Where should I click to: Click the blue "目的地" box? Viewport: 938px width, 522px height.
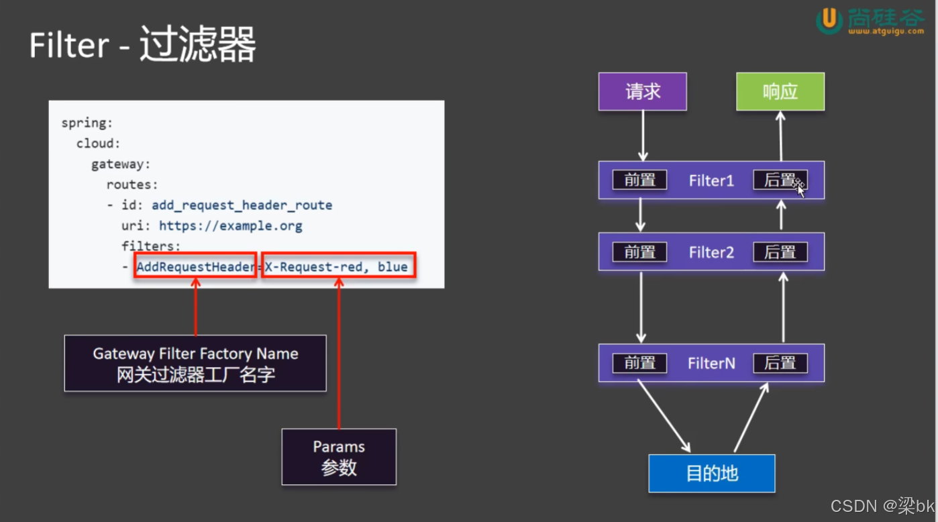pos(712,474)
